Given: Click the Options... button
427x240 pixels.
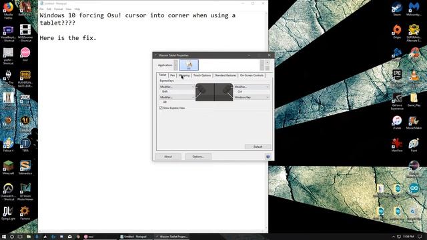Looking at the screenshot, I should click(x=198, y=157).
